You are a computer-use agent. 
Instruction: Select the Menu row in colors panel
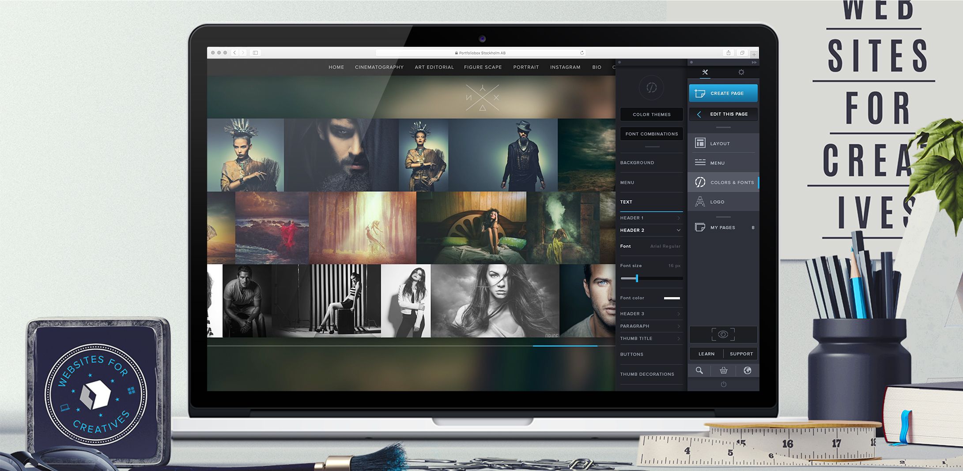(651, 182)
